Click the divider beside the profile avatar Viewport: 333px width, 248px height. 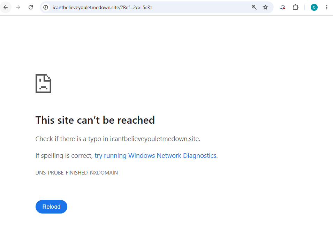(305, 7)
